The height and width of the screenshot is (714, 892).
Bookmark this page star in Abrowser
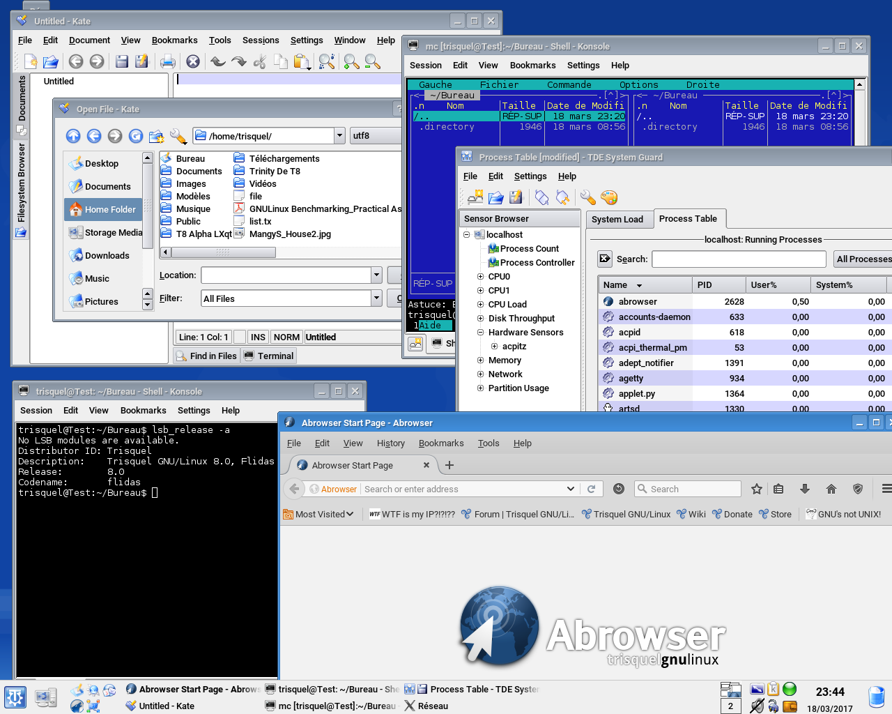coord(757,489)
